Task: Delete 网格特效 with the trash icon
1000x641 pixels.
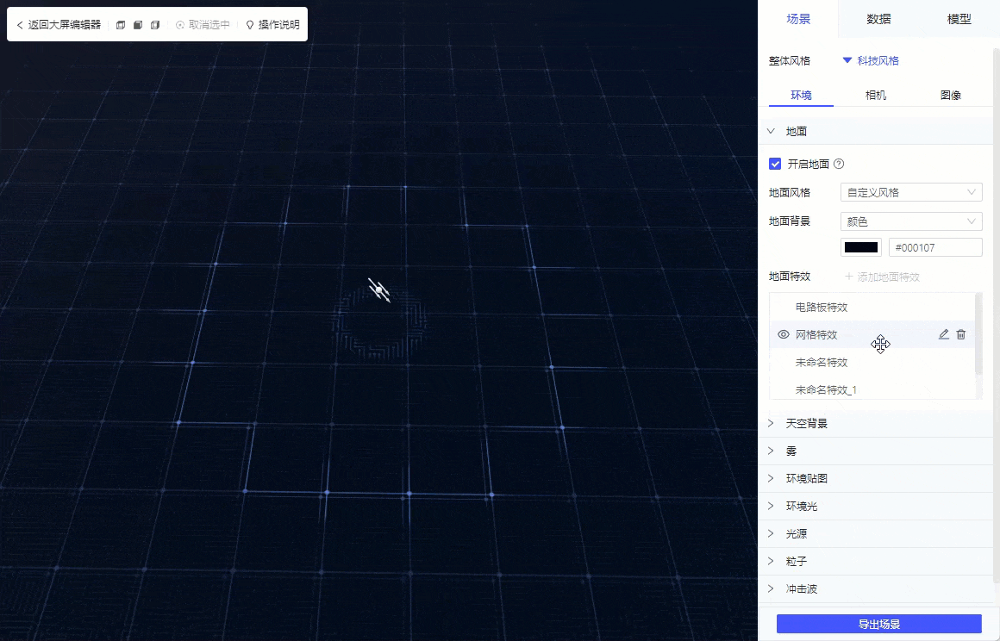Action: click(x=961, y=334)
